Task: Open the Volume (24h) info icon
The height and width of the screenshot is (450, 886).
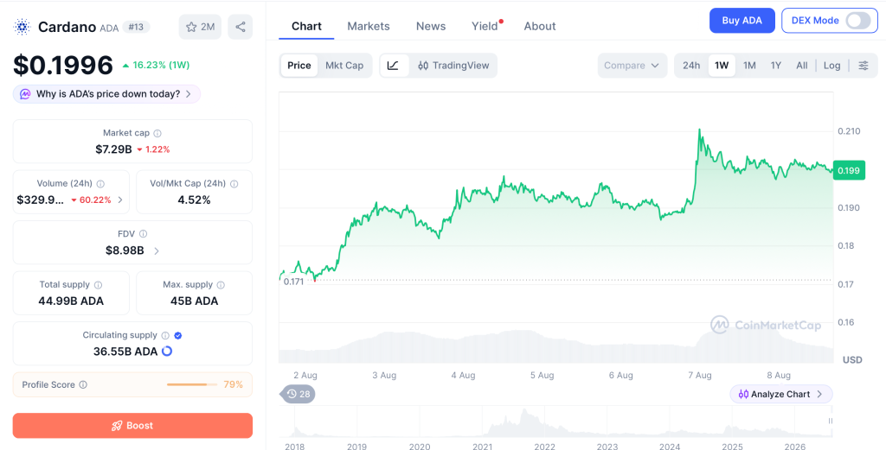Action: click(100, 184)
